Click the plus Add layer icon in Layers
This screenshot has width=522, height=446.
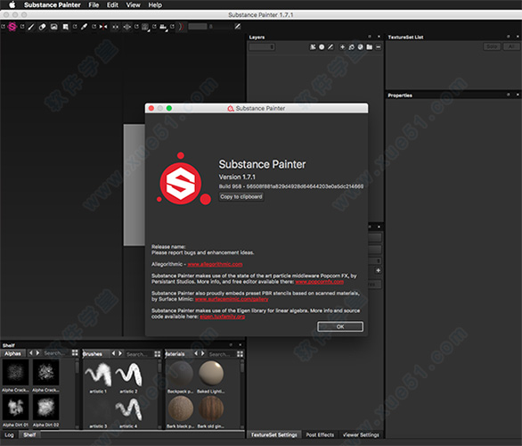(x=342, y=47)
